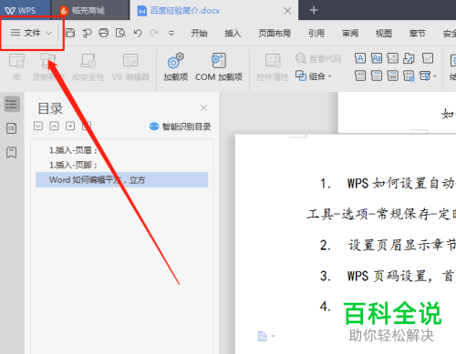Switch to the 开始 ribbon tab
The height and width of the screenshot is (354, 456).
(199, 33)
